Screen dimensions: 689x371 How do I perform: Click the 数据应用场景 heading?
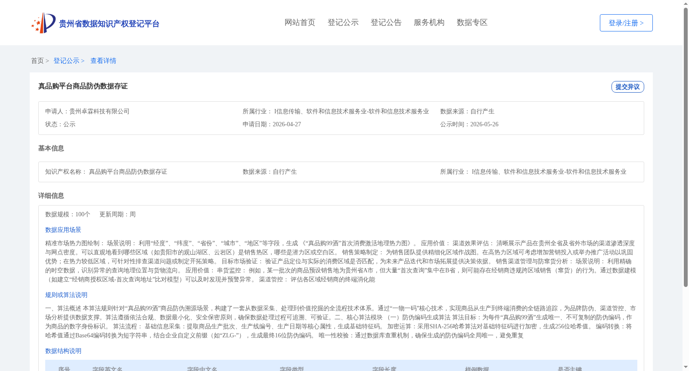pos(63,230)
